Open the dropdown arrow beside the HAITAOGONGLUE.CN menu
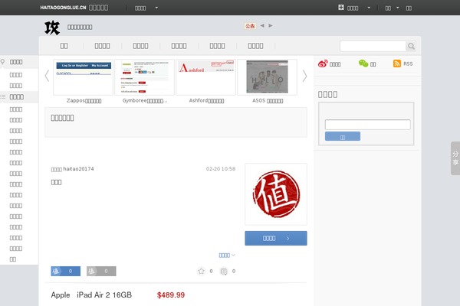The width and height of the screenshot is (460, 306). coord(156,8)
